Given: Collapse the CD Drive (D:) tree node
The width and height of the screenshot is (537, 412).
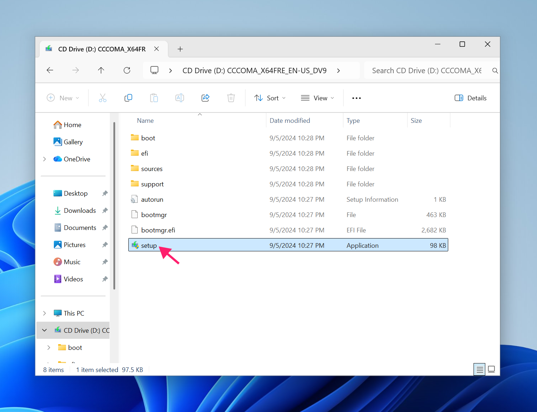Looking at the screenshot, I should (x=45, y=330).
